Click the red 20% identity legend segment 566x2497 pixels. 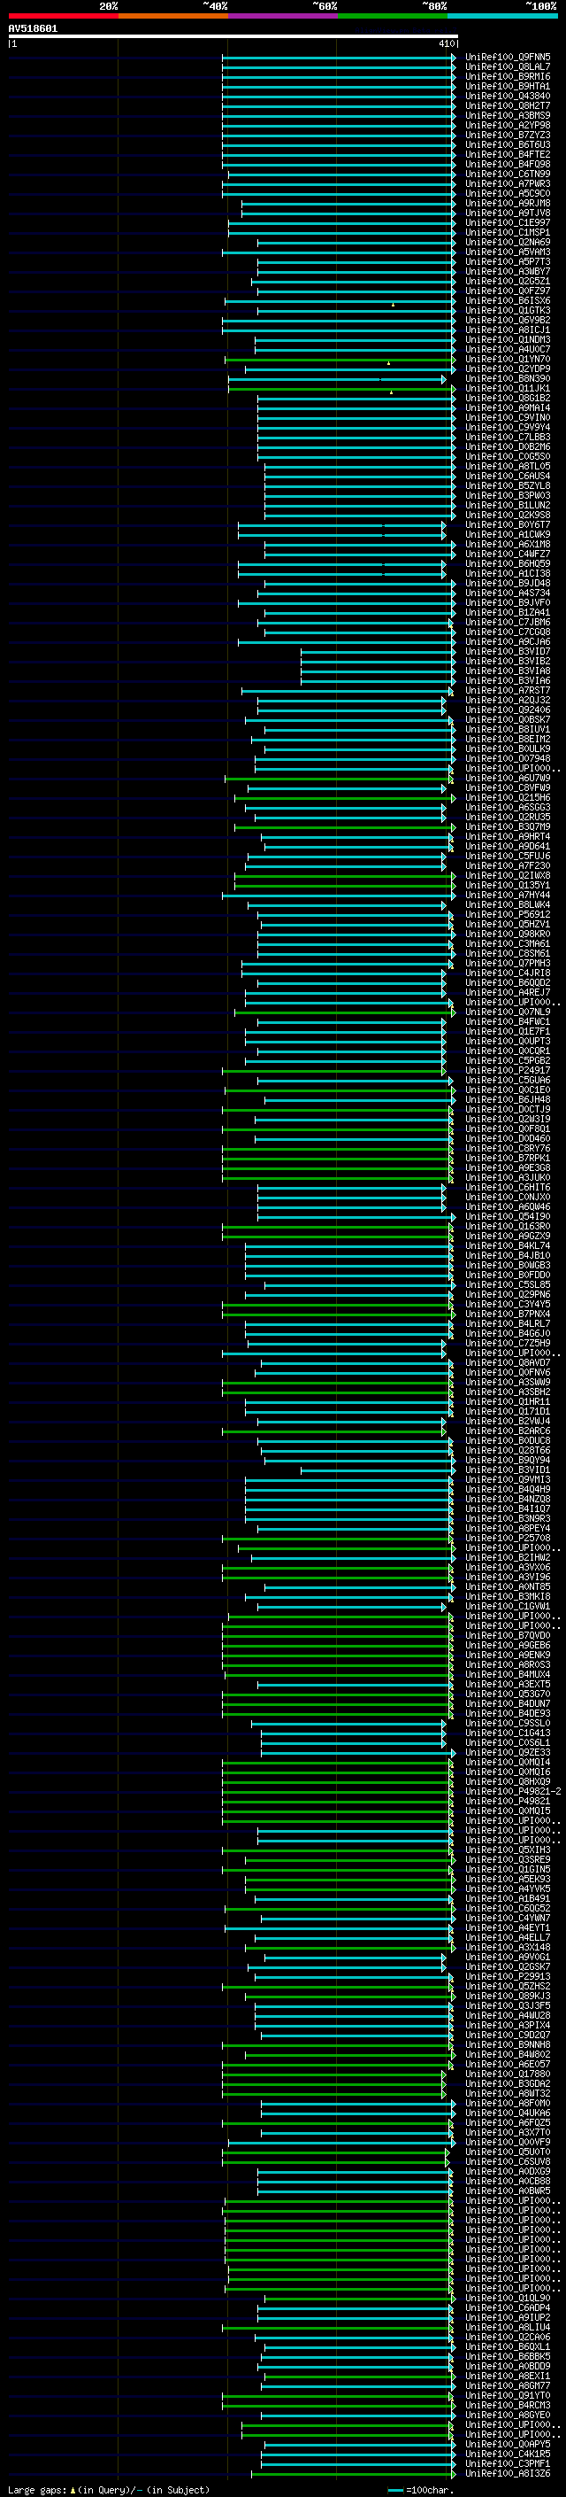[x=63, y=16]
